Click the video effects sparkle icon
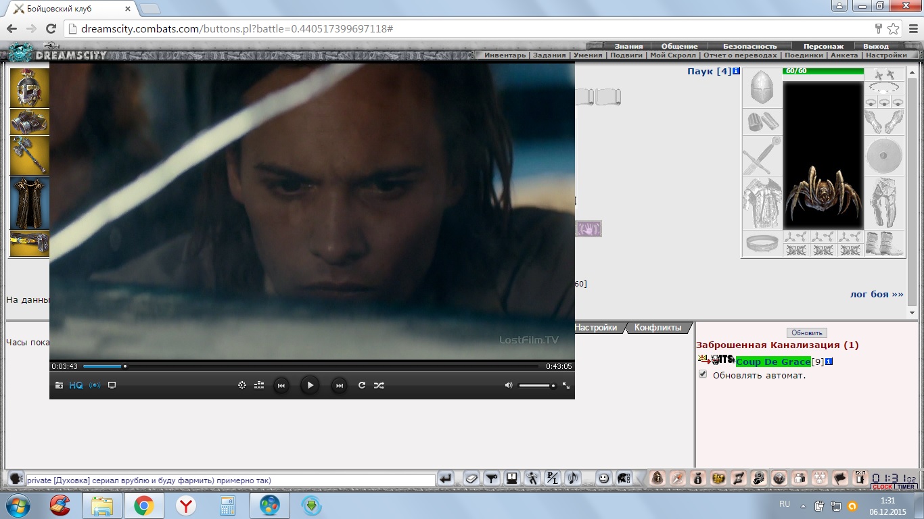This screenshot has height=519, width=924. (242, 385)
